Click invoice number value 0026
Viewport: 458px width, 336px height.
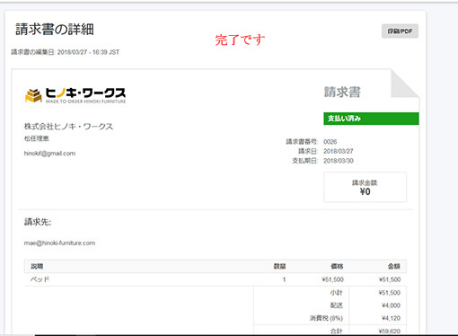click(330, 142)
